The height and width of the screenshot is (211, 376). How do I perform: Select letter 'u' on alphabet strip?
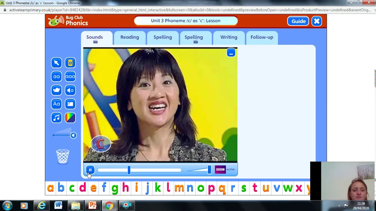pos(266,188)
